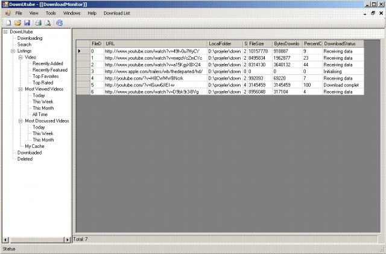This screenshot has height=254, width=386.
Task: Open the Download List menu
Action: tap(116, 13)
